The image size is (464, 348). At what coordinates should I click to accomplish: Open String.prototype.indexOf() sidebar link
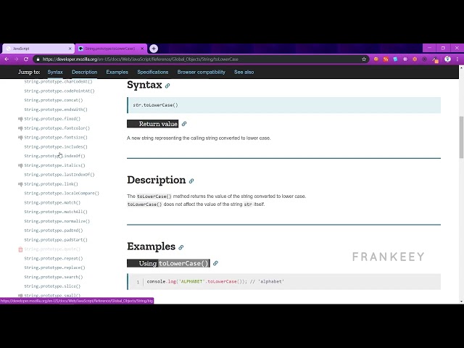point(55,156)
